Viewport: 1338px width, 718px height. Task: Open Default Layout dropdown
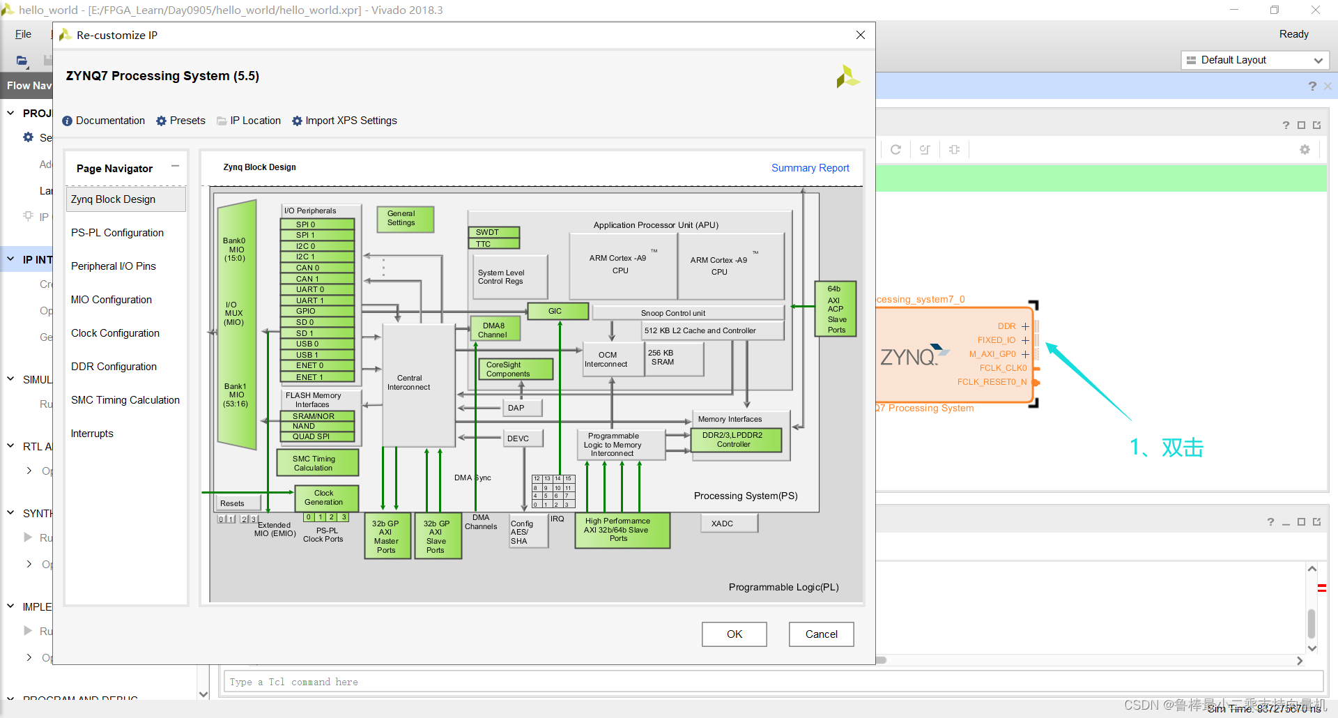1255,60
